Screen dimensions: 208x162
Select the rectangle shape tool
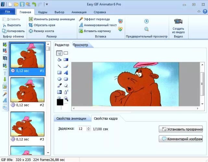[x=59, y=73]
